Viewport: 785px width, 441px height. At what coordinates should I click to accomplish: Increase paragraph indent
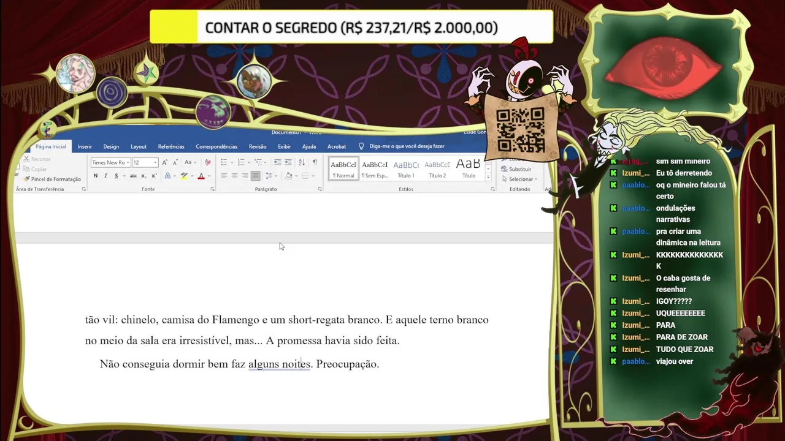tap(288, 162)
